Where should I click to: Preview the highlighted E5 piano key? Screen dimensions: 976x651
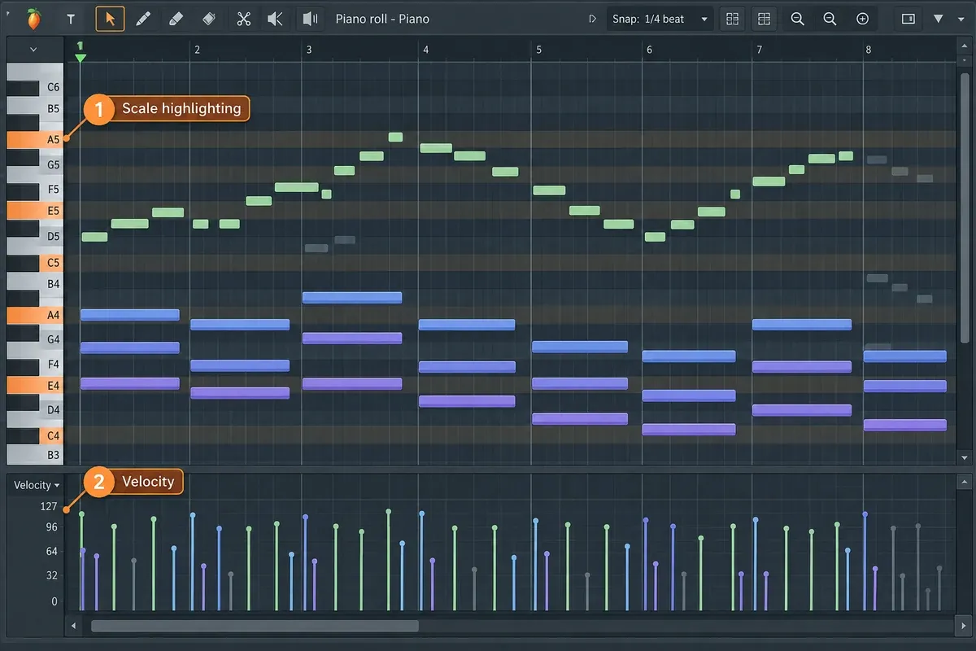(35, 211)
